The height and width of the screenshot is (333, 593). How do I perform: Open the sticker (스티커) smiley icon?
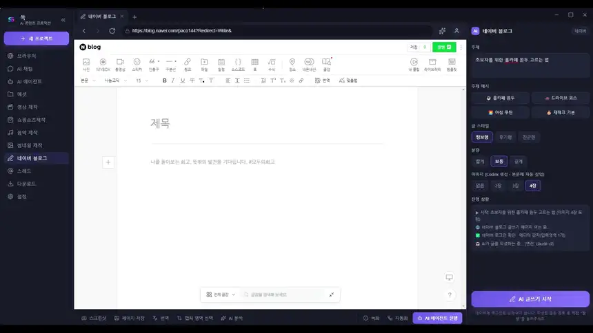click(137, 64)
